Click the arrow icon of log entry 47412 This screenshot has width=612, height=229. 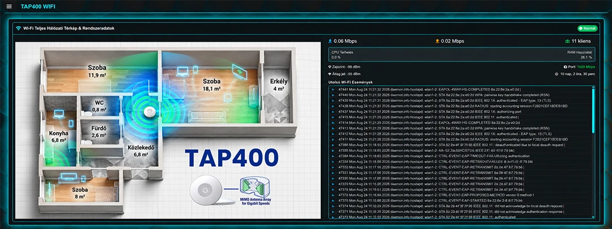point(333,134)
